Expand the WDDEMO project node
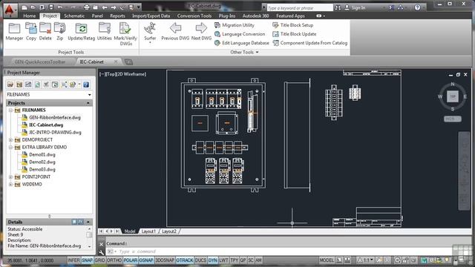Image resolution: width=475 pixels, height=267 pixels. click(10, 185)
